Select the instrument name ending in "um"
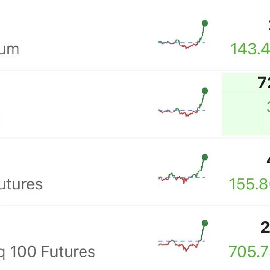Screen dimensions: 270x270 (x=9, y=49)
